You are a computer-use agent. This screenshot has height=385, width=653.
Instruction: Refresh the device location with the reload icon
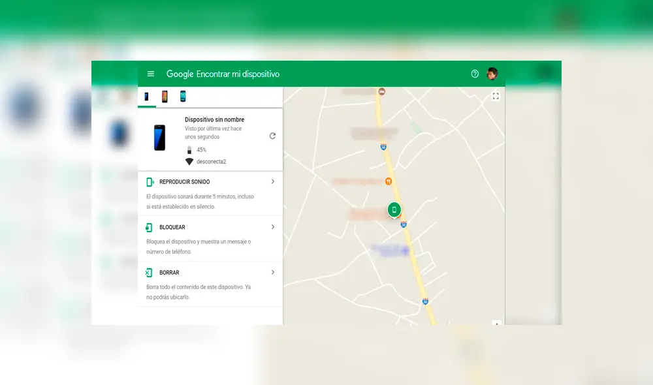[x=273, y=136]
